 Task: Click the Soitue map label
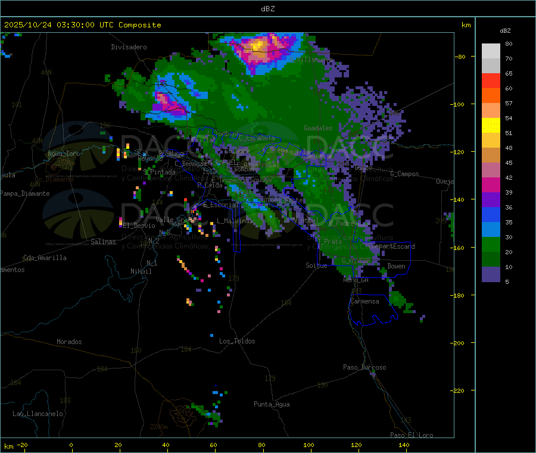point(316,265)
